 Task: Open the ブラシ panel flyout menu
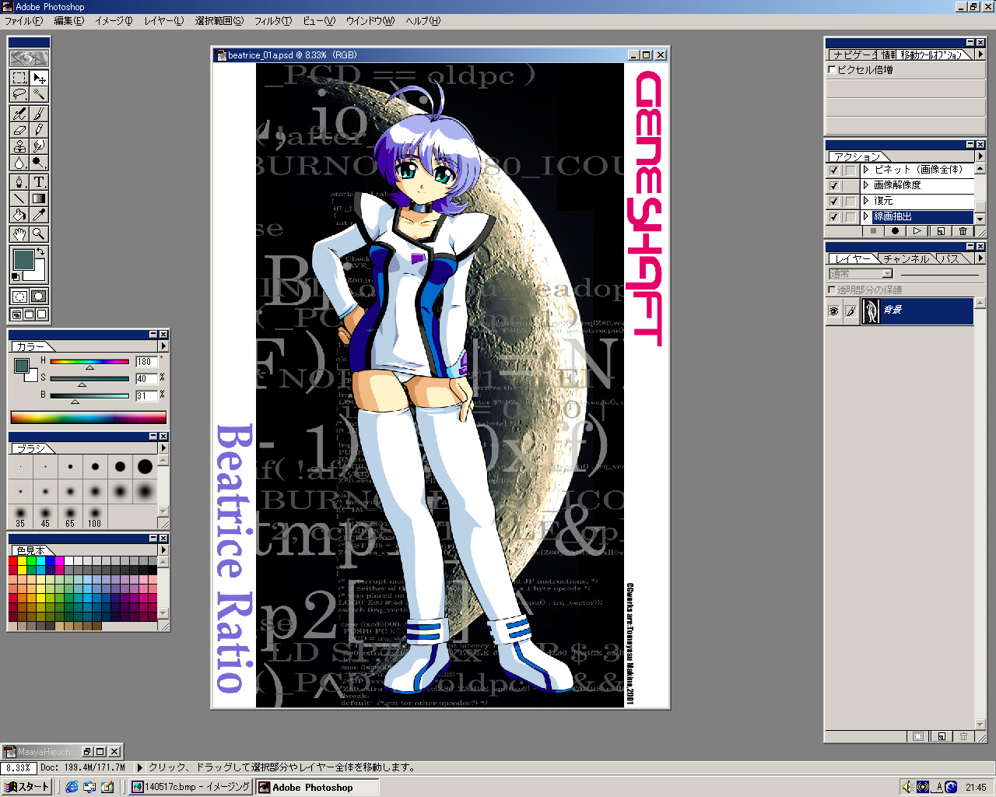tap(163, 448)
